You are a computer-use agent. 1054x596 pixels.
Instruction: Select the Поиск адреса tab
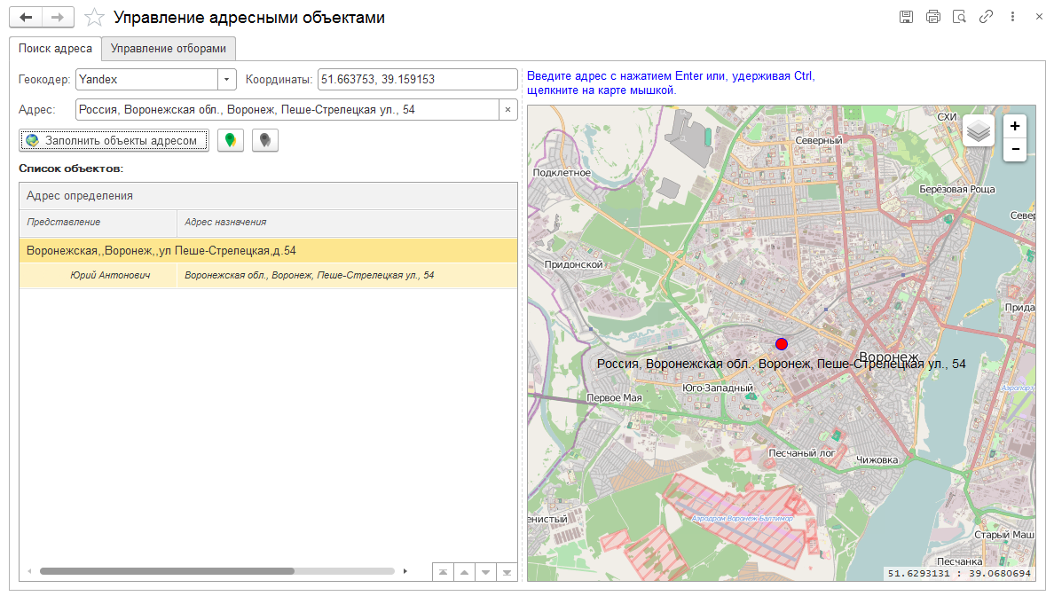click(x=55, y=49)
